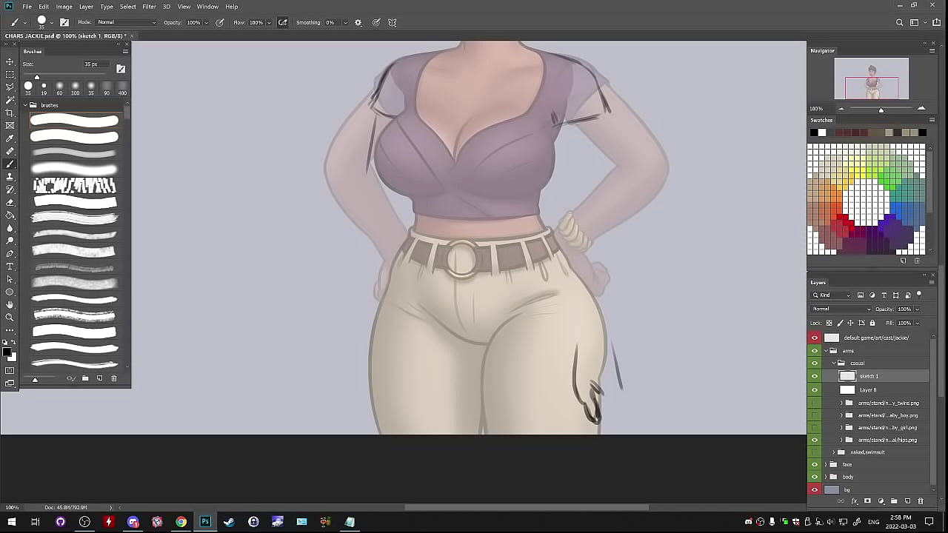
Task: Show the naked,swimsuit group
Action: click(x=815, y=452)
